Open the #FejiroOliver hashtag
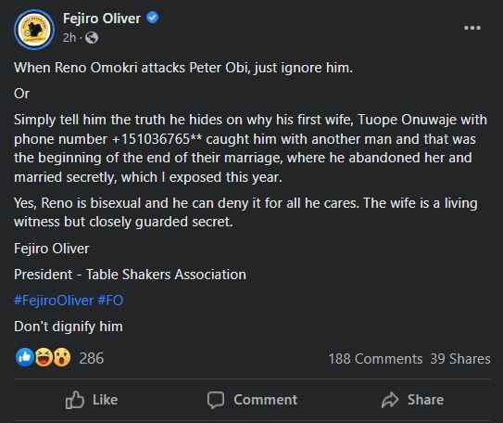 click(x=54, y=301)
